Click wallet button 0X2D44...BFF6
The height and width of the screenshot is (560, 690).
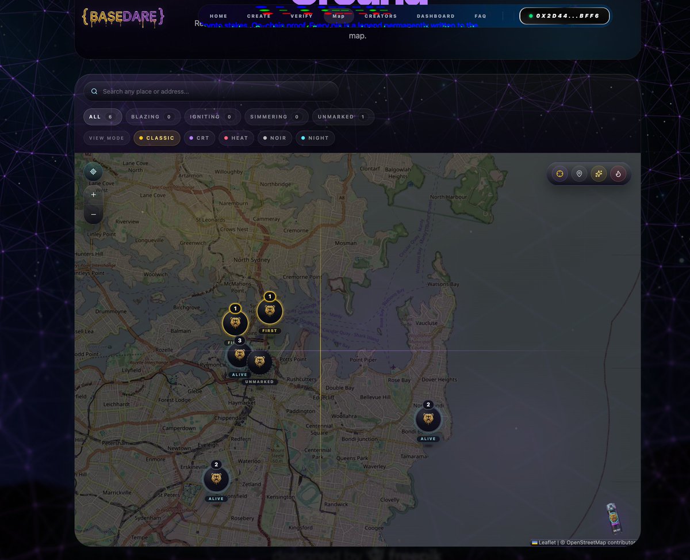point(565,16)
